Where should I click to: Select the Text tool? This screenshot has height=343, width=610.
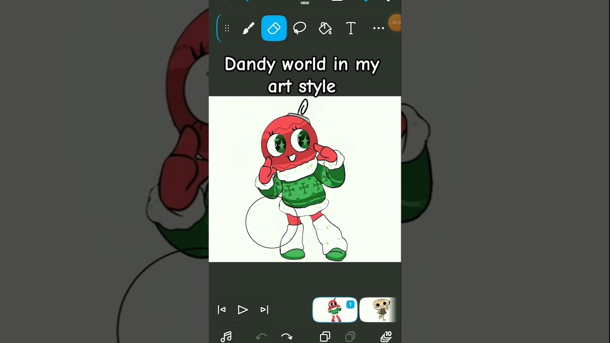[x=351, y=29]
